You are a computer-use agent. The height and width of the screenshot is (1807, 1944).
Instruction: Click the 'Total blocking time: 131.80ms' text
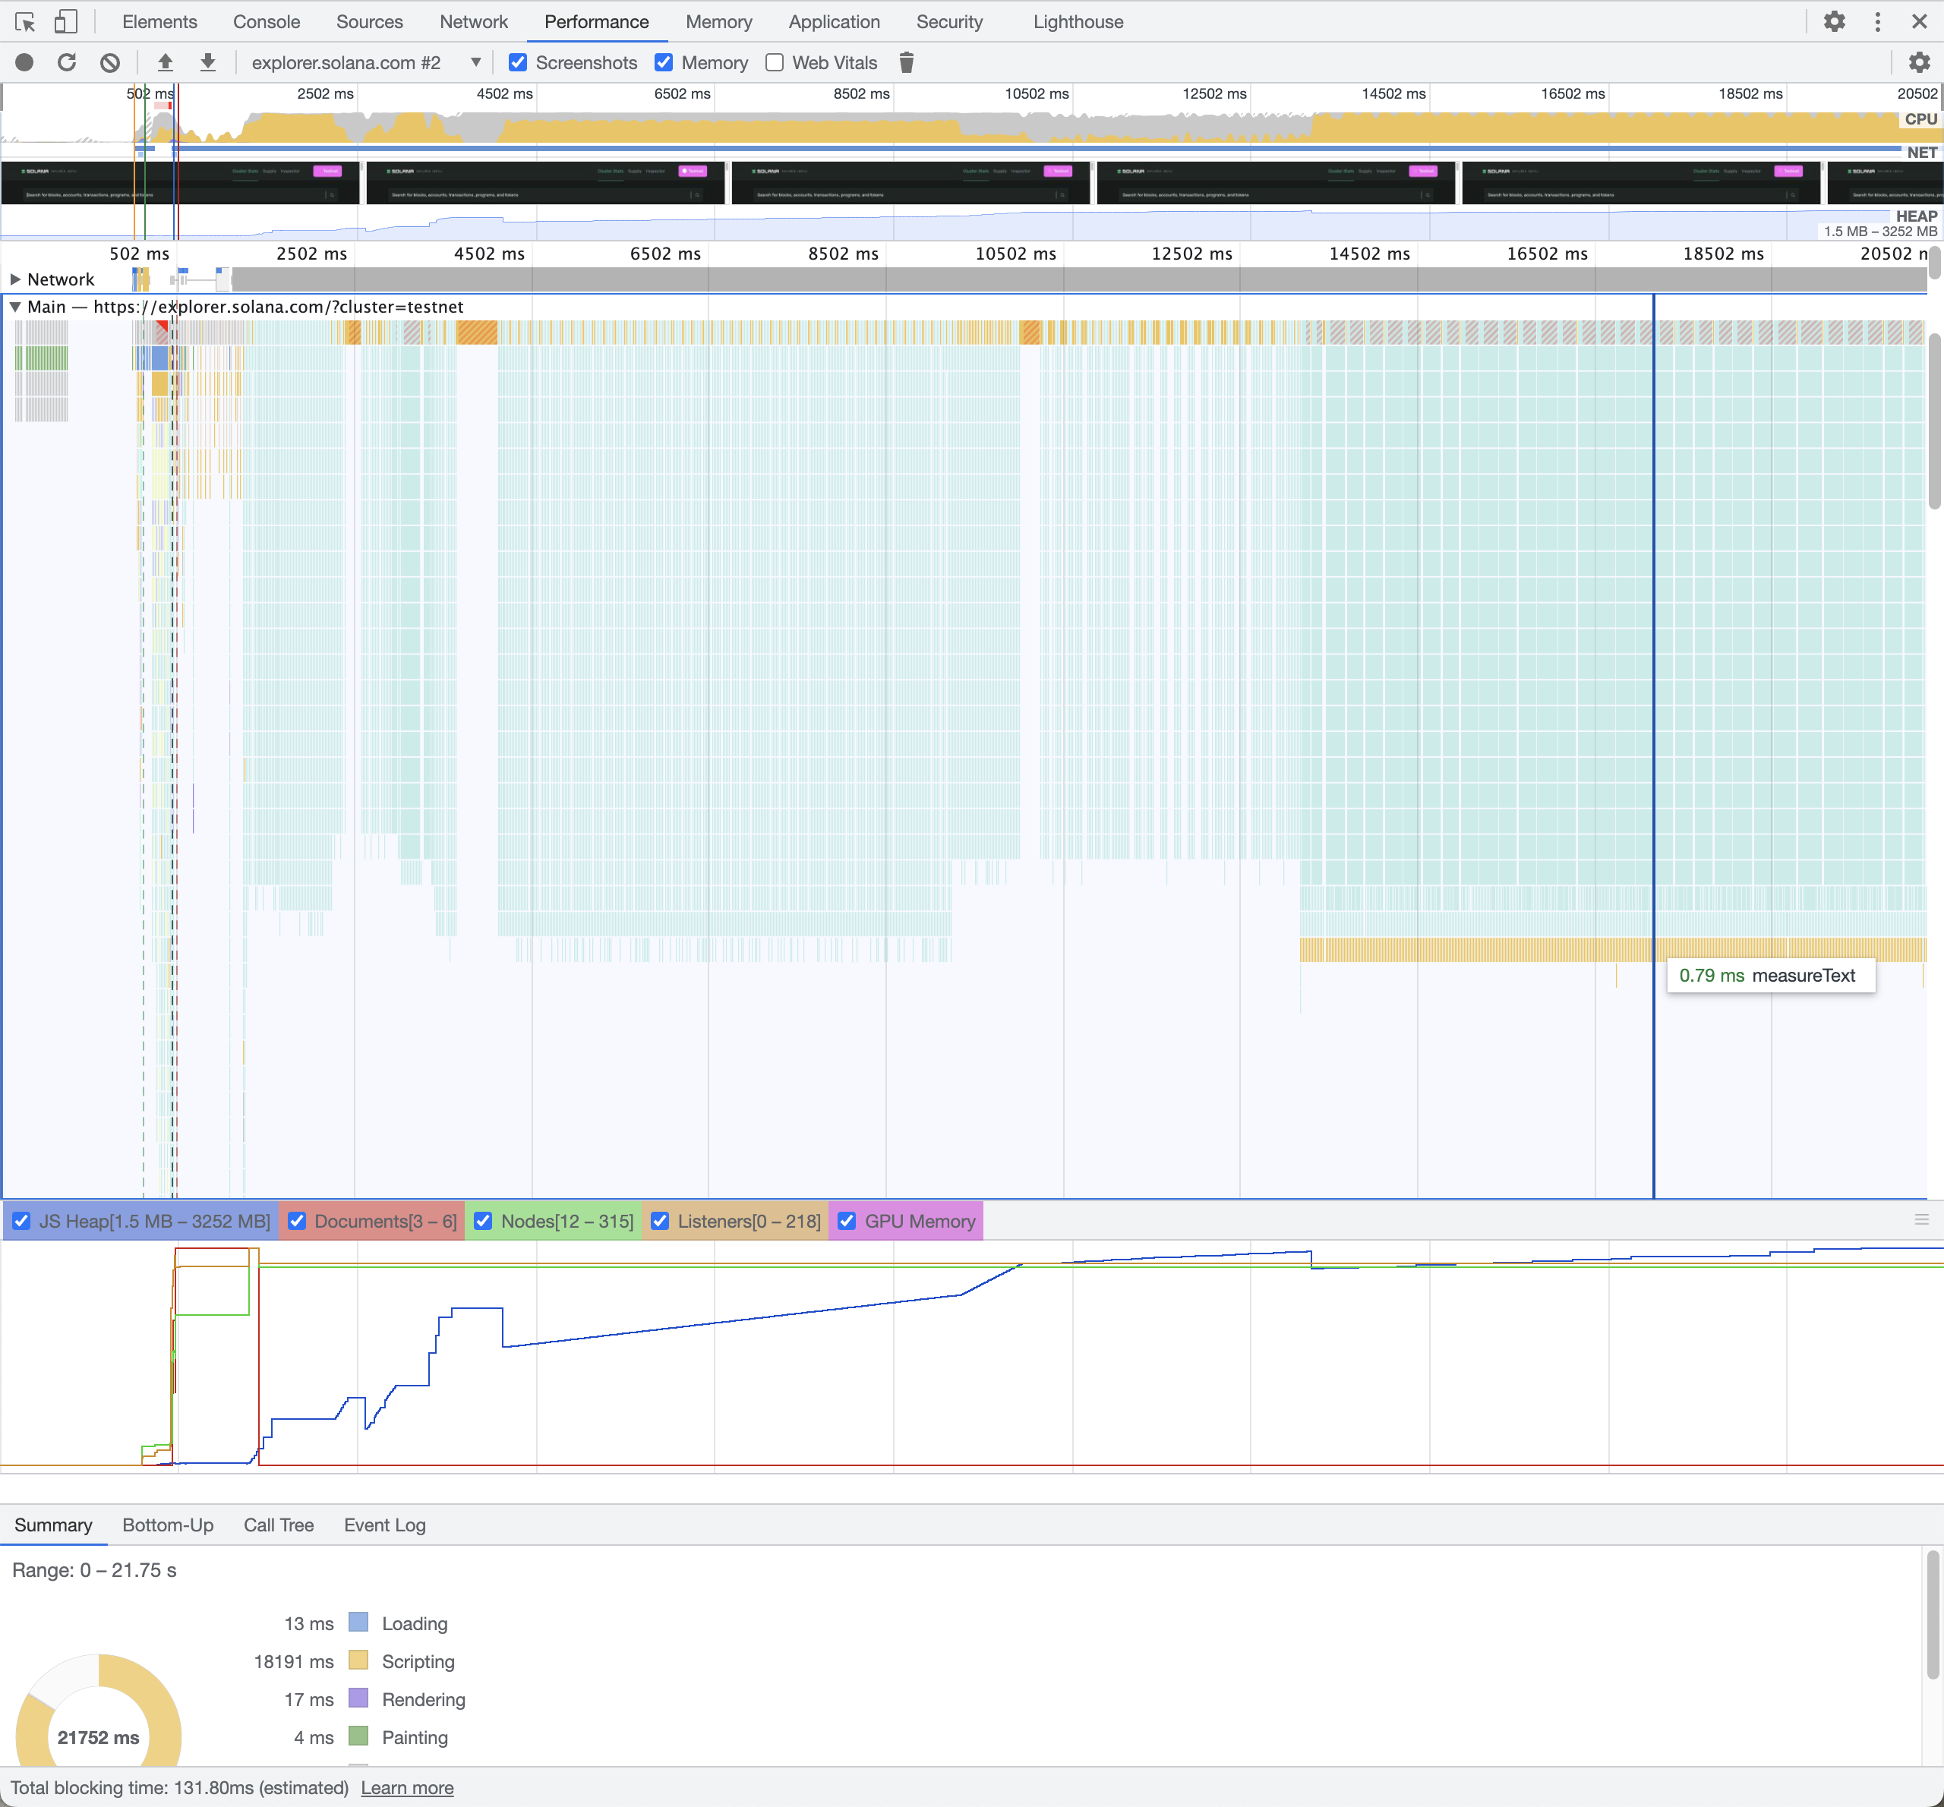[x=180, y=1787]
